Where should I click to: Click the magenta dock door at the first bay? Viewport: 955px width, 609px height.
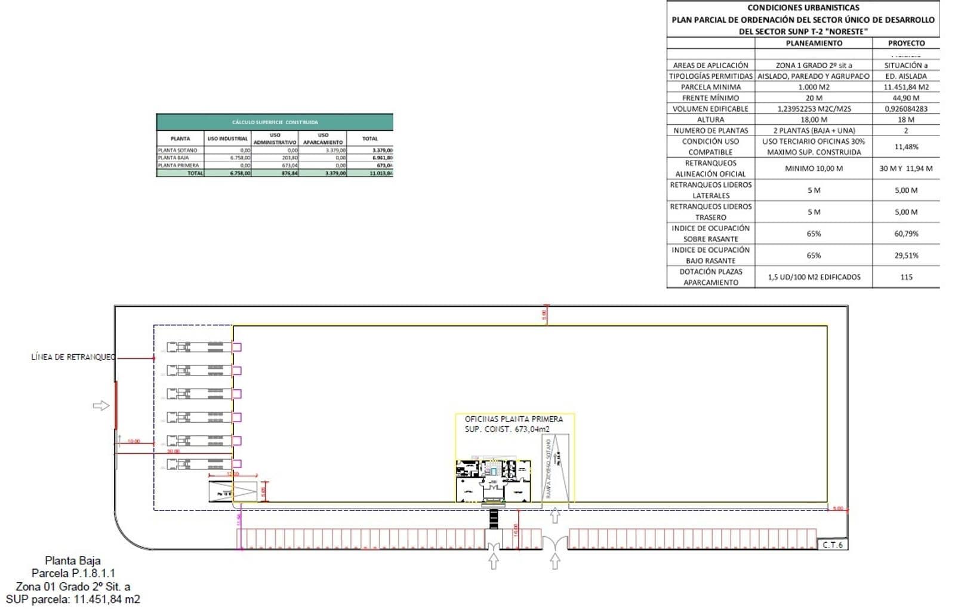[x=237, y=347]
